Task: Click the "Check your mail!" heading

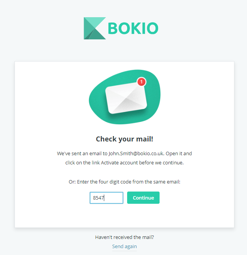Action: pos(124,139)
